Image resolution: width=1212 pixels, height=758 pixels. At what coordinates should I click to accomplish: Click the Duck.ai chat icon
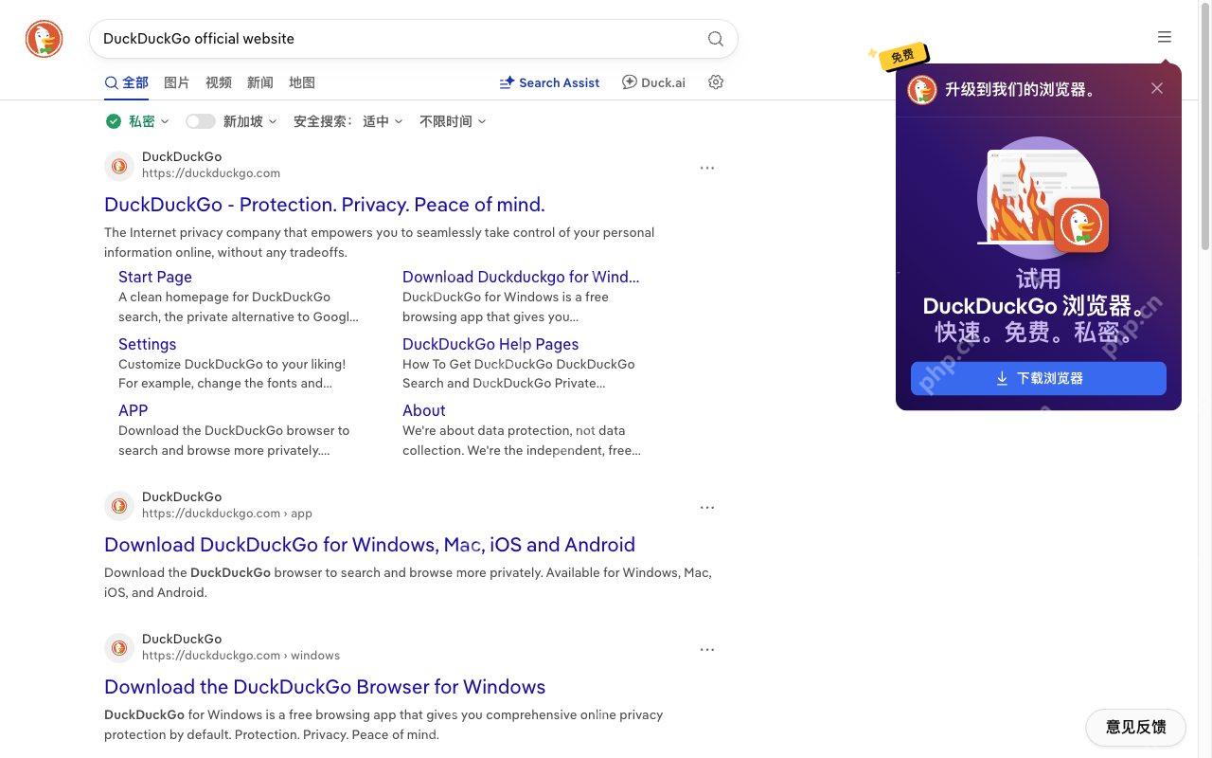point(630,82)
